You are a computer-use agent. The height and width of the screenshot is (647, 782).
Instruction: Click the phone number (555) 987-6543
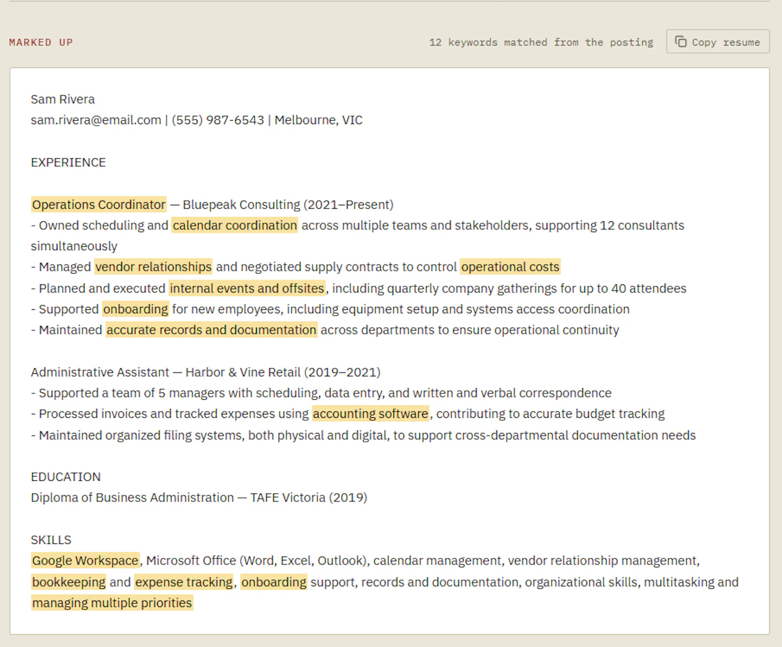[217, 120]
